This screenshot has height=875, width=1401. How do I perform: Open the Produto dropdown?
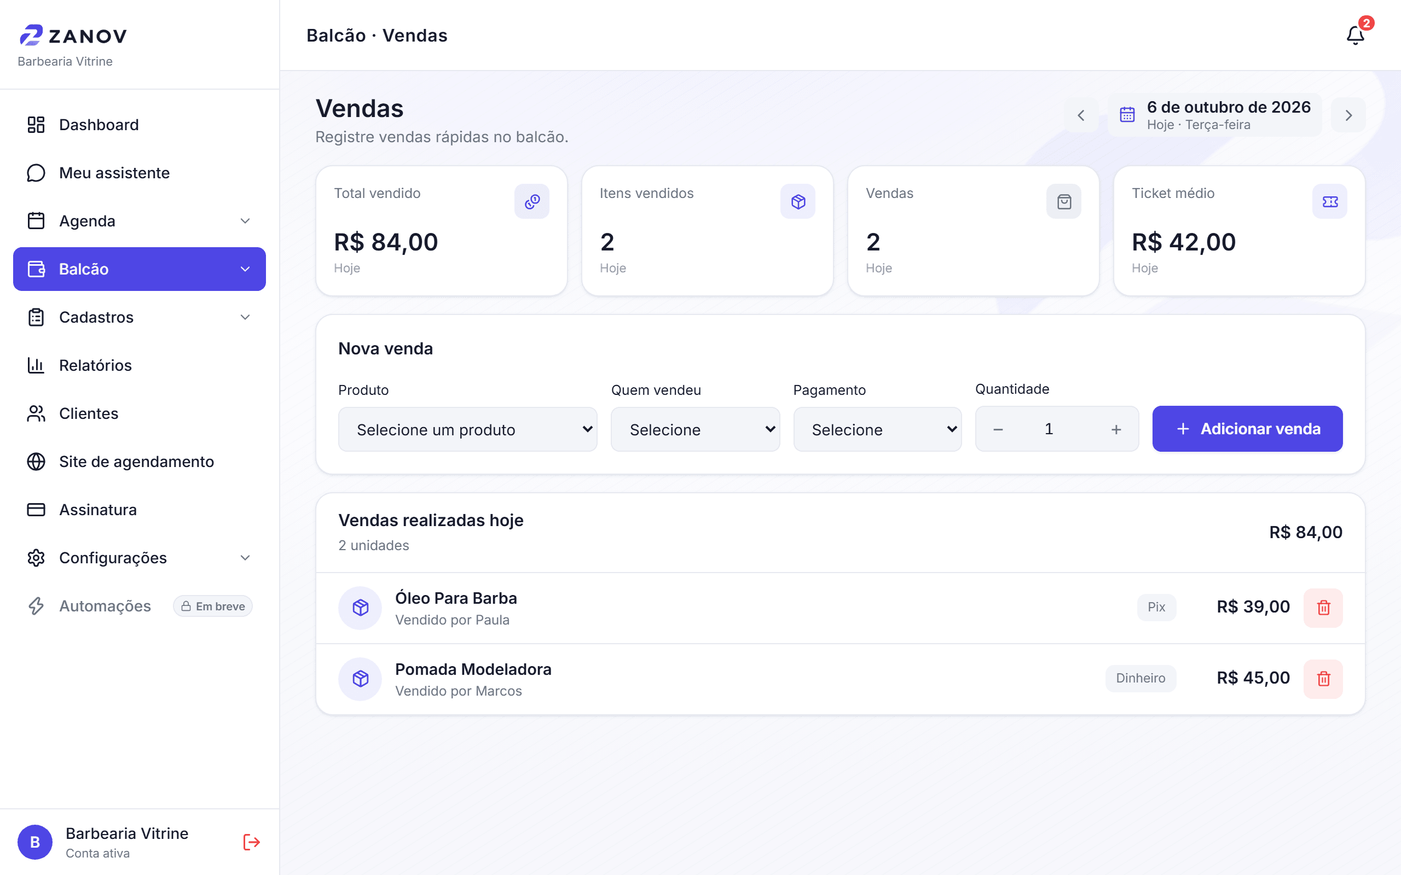click(467, 429)
